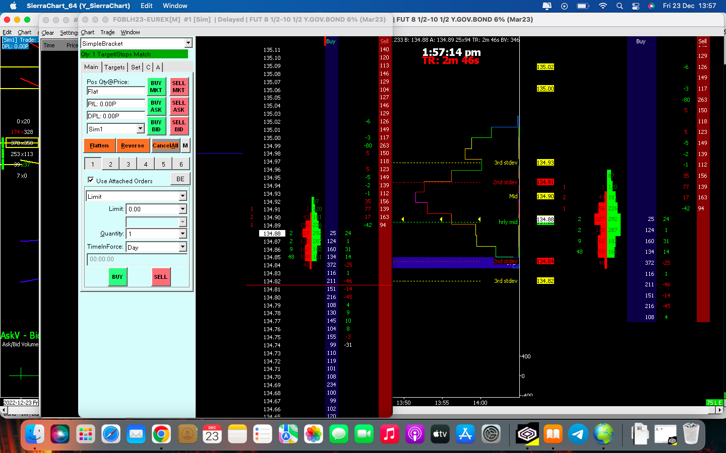Click the green BUY order button
This screenshot has height=453, width=726.
coord(117,277)
